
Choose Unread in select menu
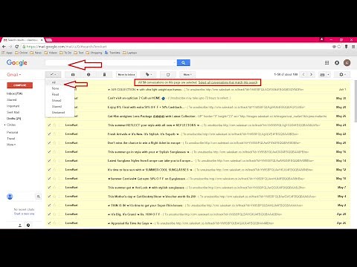click(57, 100)
